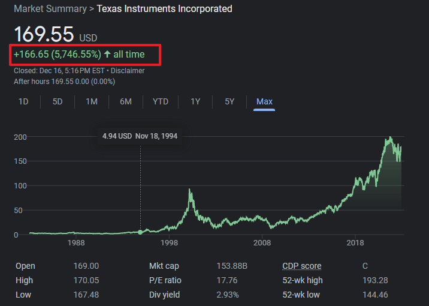This screenshot has width=429, height=306.
Task: Choose the YTD range tab
Action: [x=161, y=101]
